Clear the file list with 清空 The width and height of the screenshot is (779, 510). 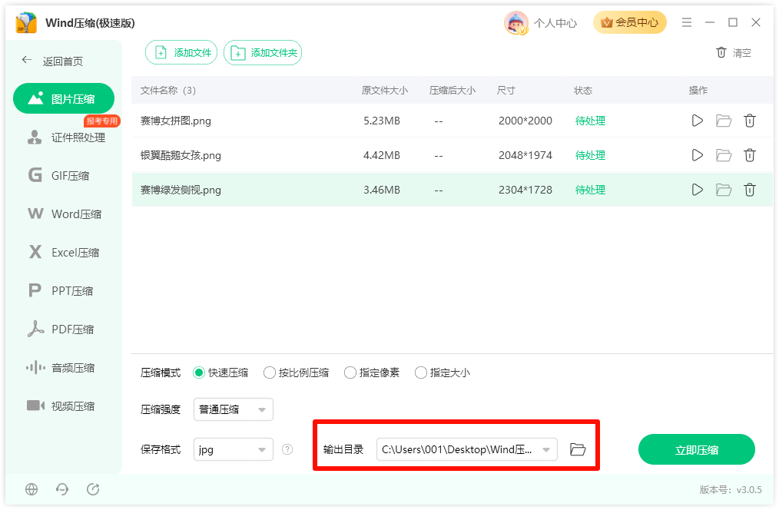[734, 53]
